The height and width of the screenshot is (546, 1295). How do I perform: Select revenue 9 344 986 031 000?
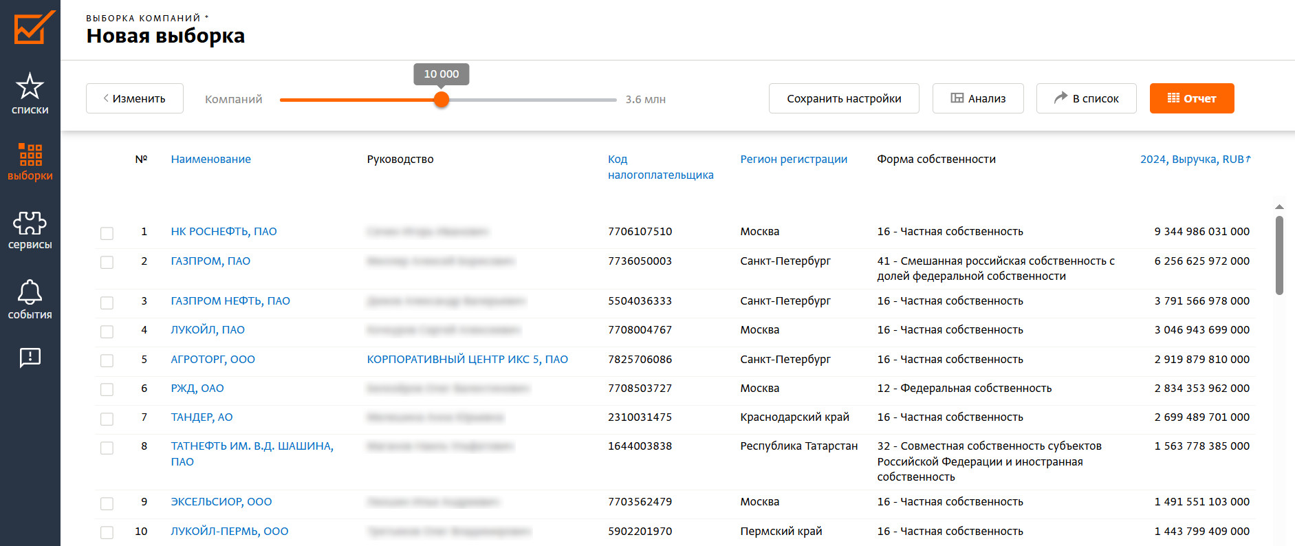pyautogui.click(x=1201, y=232)
